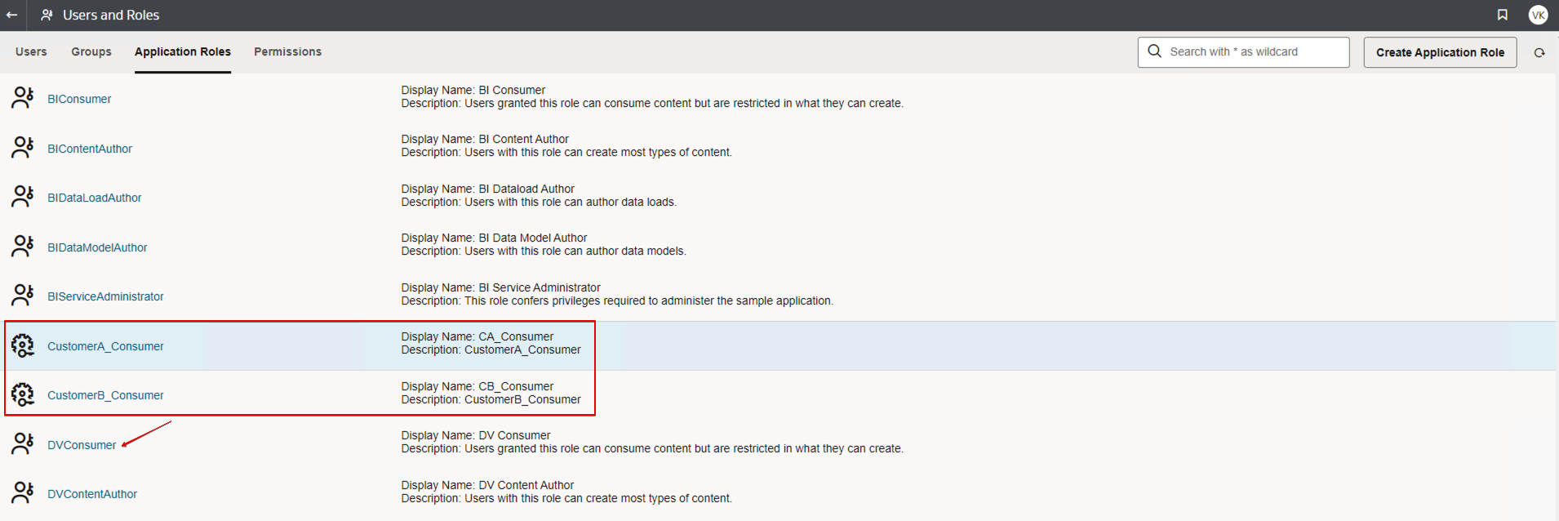Click the BIConsumer role icon
Viewport: 1559px width, 521px height.
click(x=23, y=98)
